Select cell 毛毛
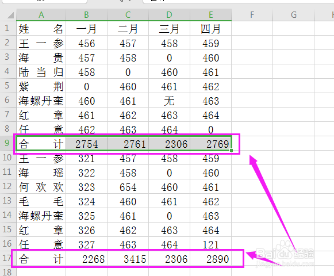This screenshot has width=334, height=276. point(41,201)
